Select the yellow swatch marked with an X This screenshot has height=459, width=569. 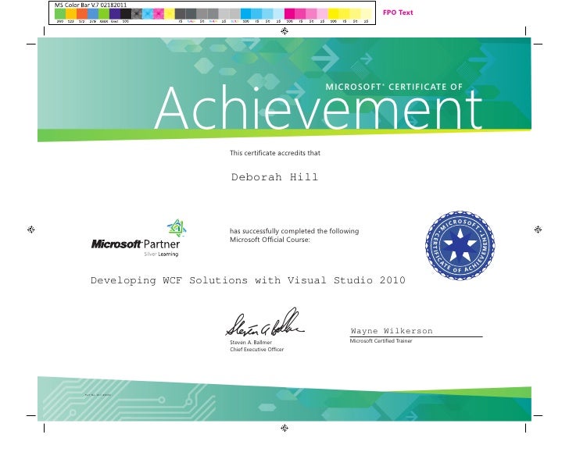pos(170,14)
